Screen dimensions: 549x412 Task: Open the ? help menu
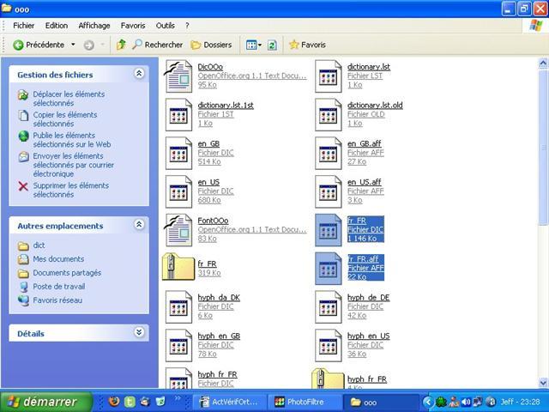tap(187, 26)
